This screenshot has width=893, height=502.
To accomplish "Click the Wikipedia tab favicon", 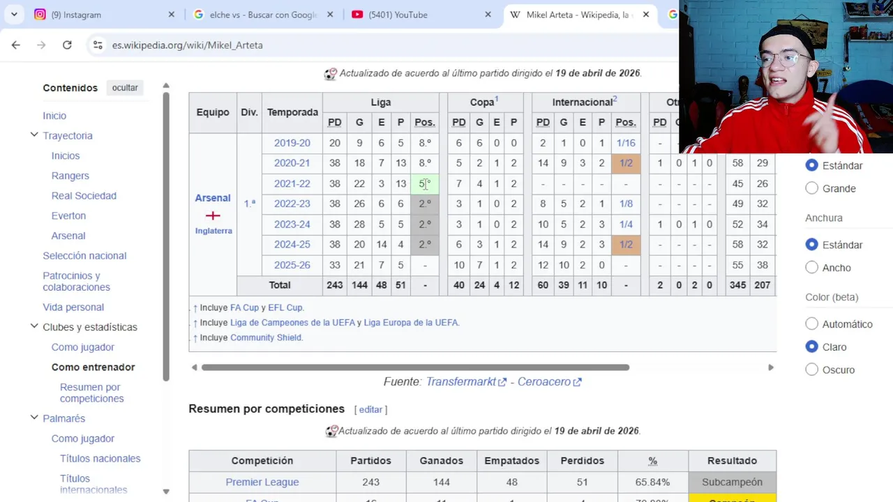I will (515, 15).
